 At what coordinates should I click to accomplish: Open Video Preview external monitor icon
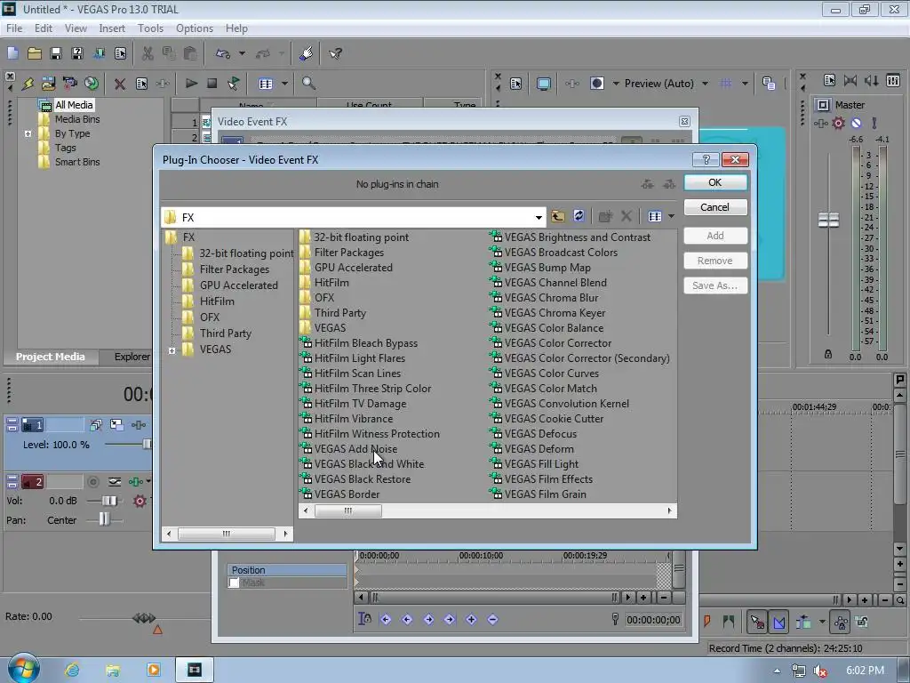coord(543,84)
